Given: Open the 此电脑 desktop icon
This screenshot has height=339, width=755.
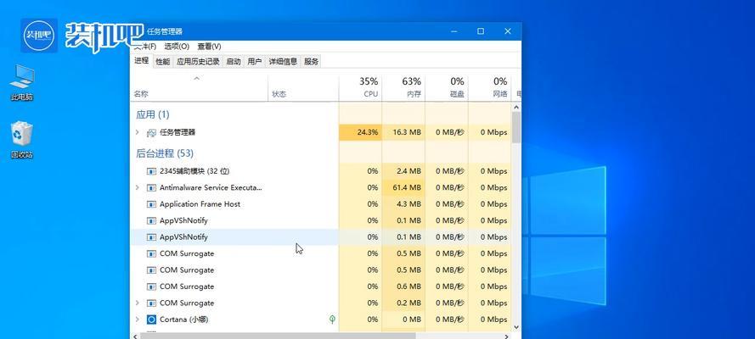Looking at the screenshot, I should (22, 82).
